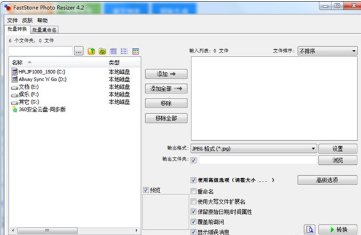361x235 pixels.
Task: Click the folder path input field
Action: (41, 51)
